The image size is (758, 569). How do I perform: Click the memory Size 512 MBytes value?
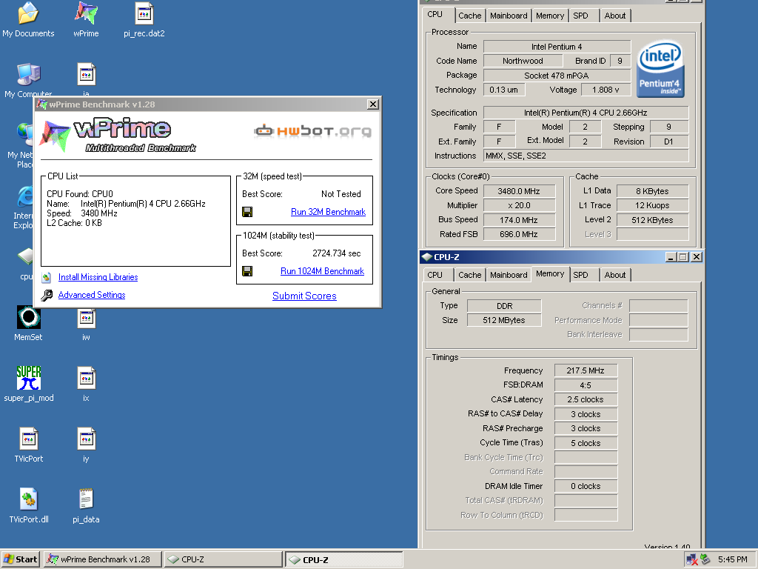pos(504,320)
